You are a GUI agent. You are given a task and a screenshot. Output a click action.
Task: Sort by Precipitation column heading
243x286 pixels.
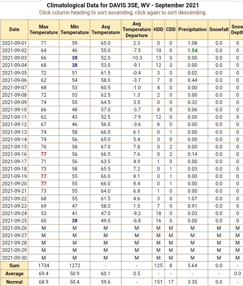pyautogui.click(x=192, y=29)
